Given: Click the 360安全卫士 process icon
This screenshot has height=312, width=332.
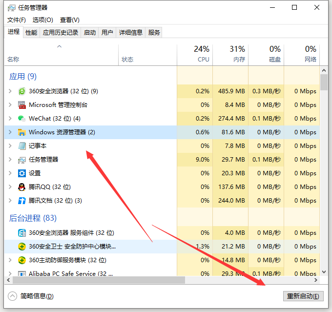Looking at the screenshot, I should point(21,247).
